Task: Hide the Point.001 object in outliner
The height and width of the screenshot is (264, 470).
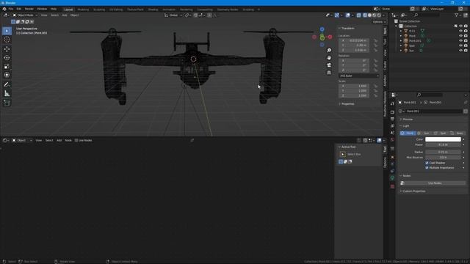Action: point(460,41)
